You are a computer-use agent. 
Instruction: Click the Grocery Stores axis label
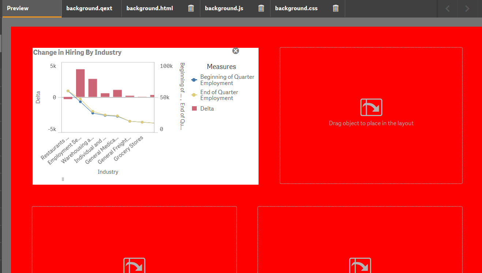point(128,149)
